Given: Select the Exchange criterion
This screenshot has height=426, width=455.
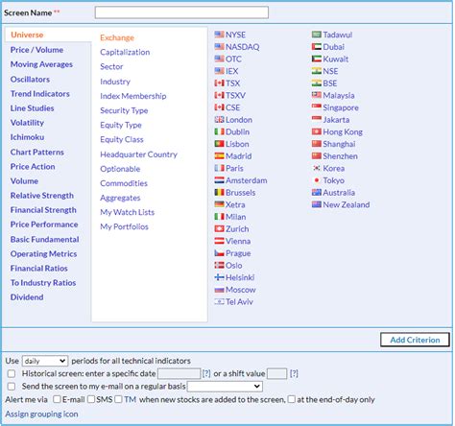Looking at the screenshot, I should pos(117,37).
